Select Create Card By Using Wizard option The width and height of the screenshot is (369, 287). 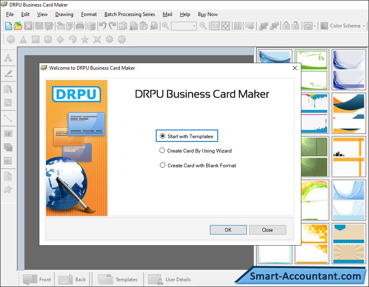click(196, 150)
